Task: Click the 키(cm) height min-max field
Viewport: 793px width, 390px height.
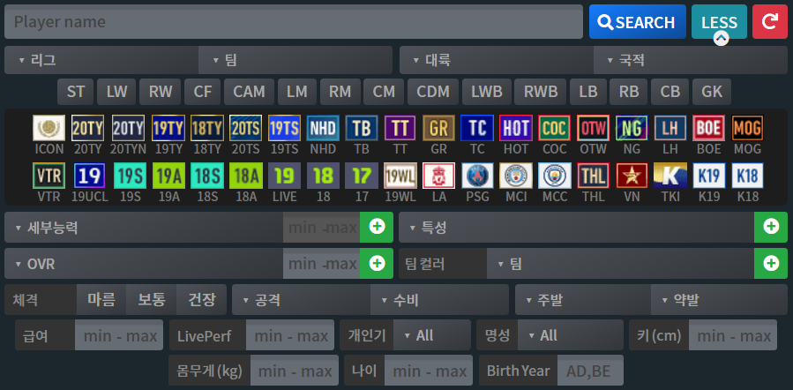Action: (x=733, y=335)
